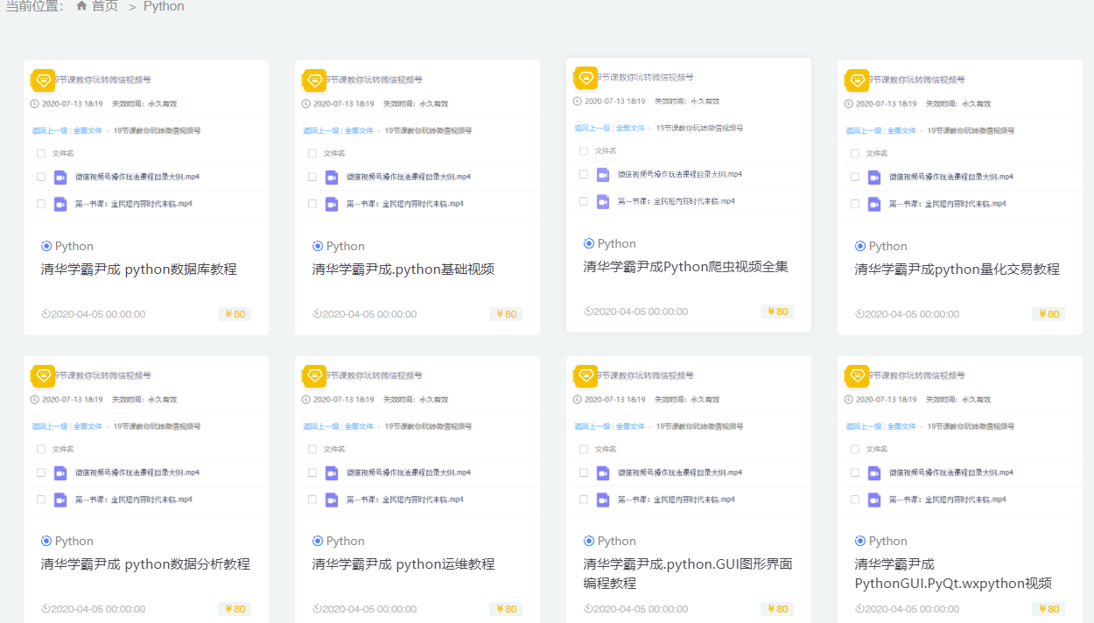The height and width of the screenshot is (623, 1094).
Task: Click VIP diamond badge on Python爬虫视频全集 card
Action: click(586, 77)
